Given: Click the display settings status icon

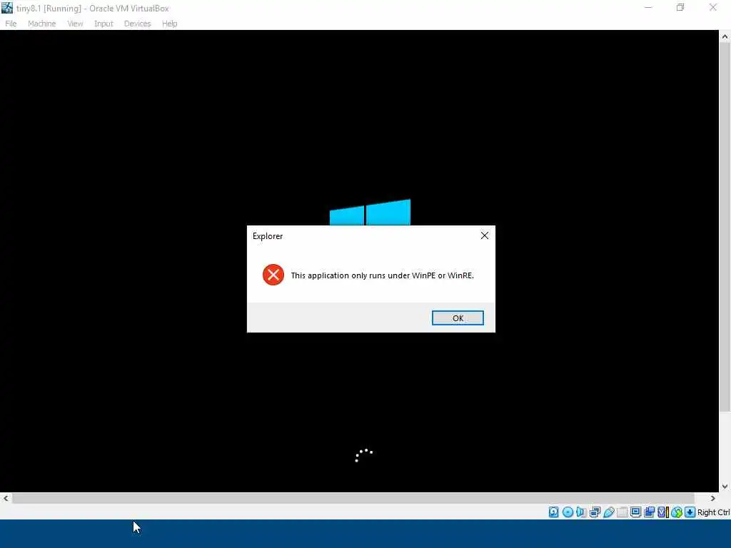Looking at the screenshot, I should point(635,512).
